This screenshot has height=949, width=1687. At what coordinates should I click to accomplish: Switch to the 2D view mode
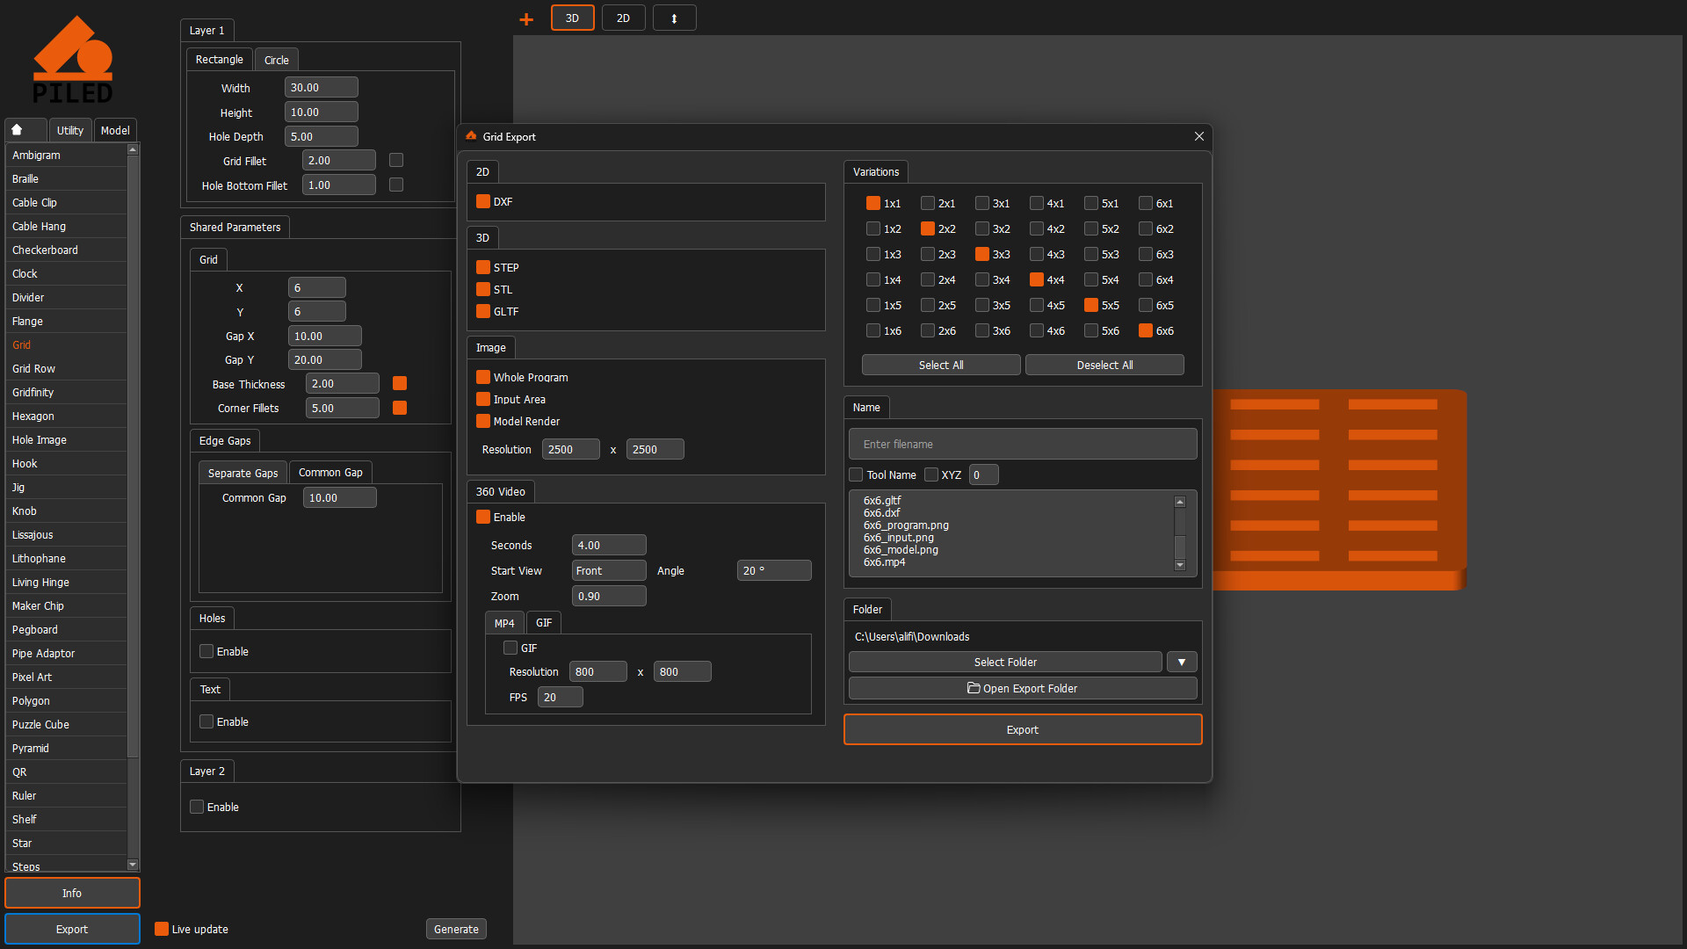pos(623,18)
